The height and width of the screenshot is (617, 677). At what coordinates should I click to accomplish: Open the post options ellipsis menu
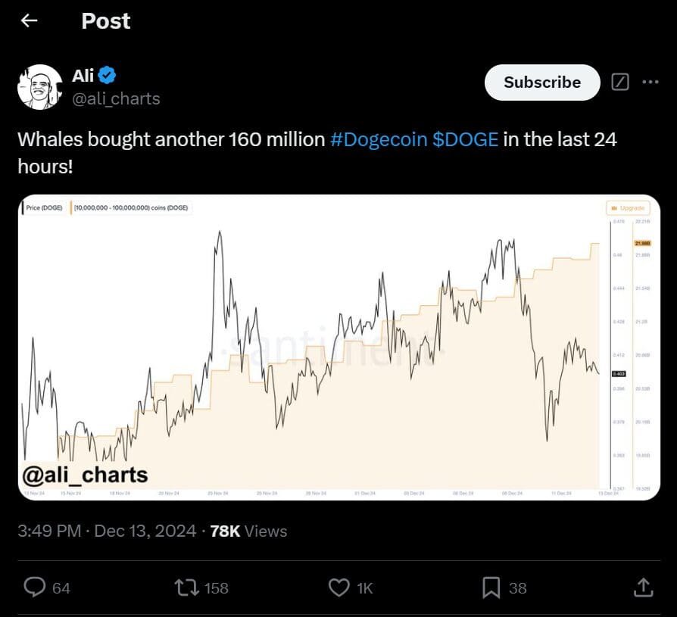649,83
